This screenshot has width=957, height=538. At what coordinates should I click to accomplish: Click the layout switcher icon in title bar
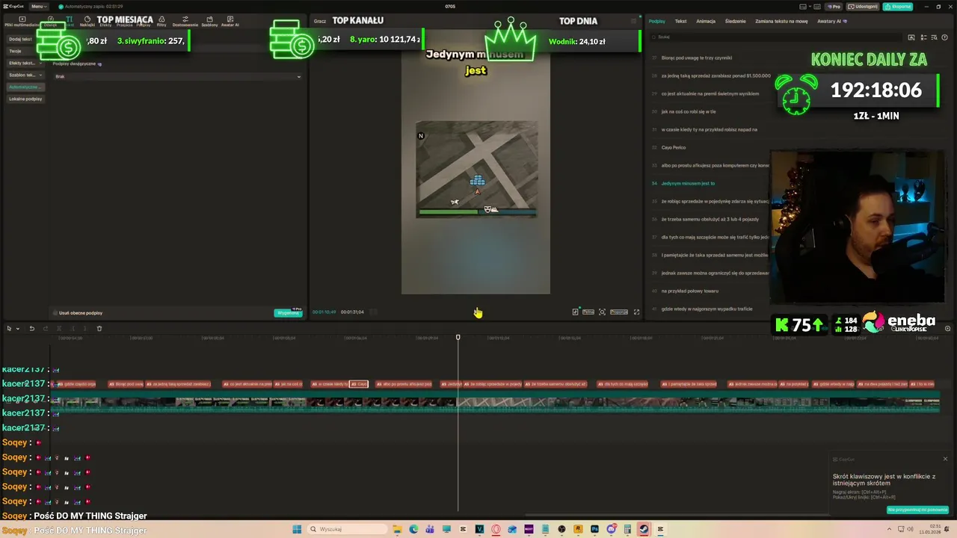(x=803, y=6)
